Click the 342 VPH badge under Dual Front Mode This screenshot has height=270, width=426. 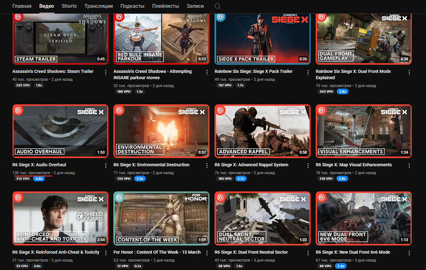tap(326, 91)
